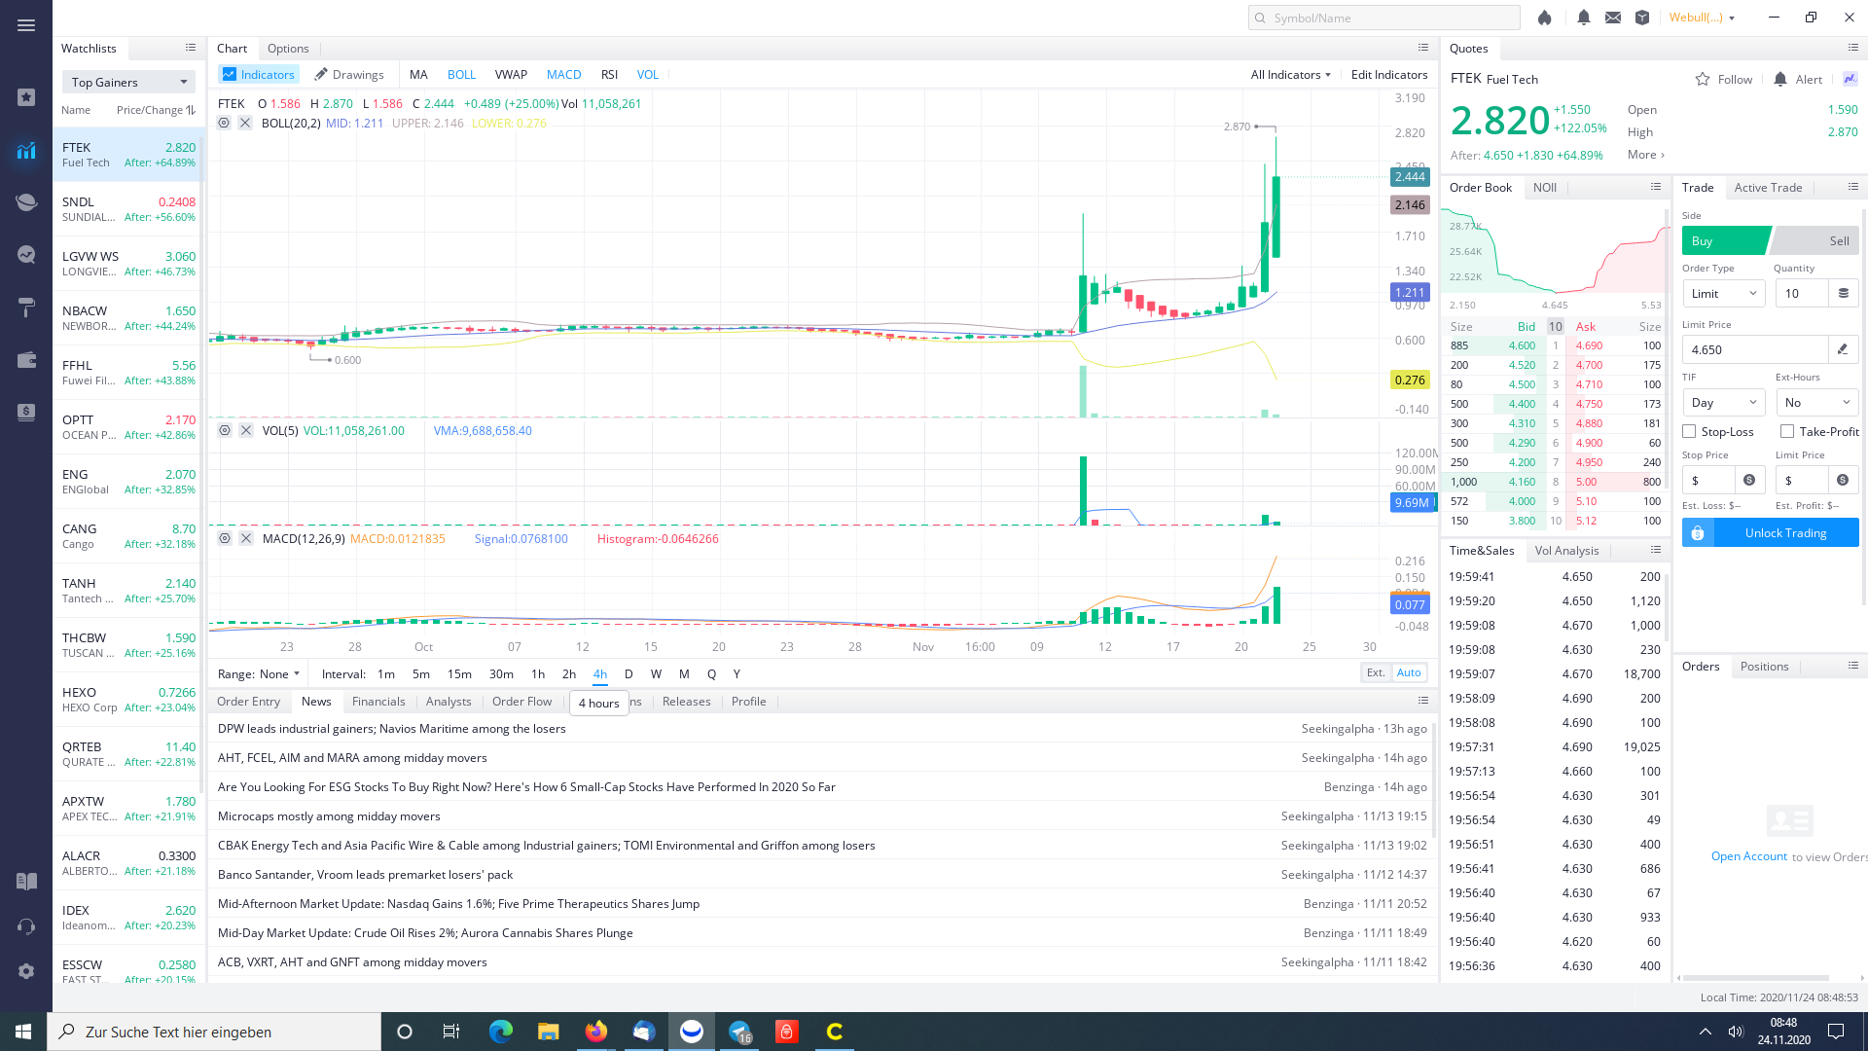Viewport: 1868px width, 1051px height.
Task: Open Quotes panel list menu icon
Action: click(1853, 48)
